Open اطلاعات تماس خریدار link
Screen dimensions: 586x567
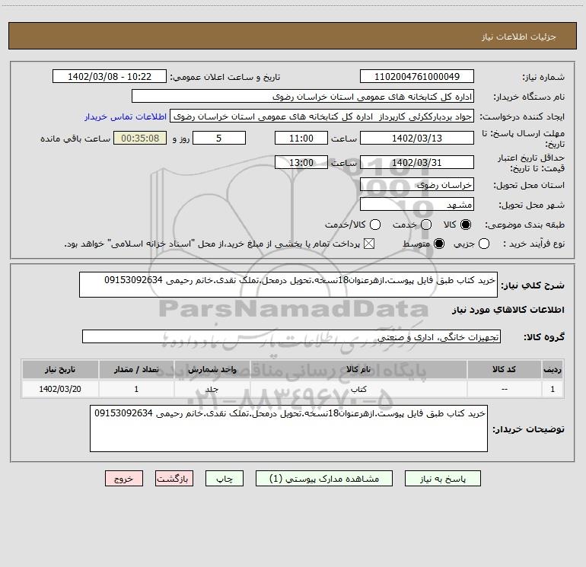tap(126, 116)
